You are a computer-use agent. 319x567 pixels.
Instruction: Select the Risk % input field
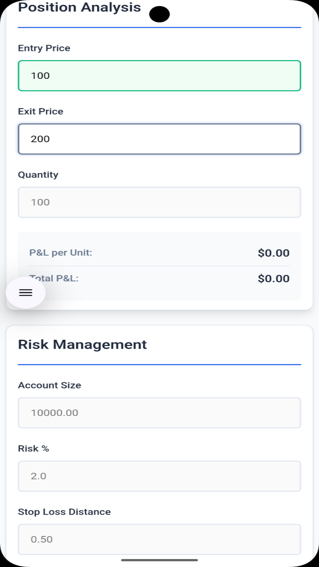point(159,476)
